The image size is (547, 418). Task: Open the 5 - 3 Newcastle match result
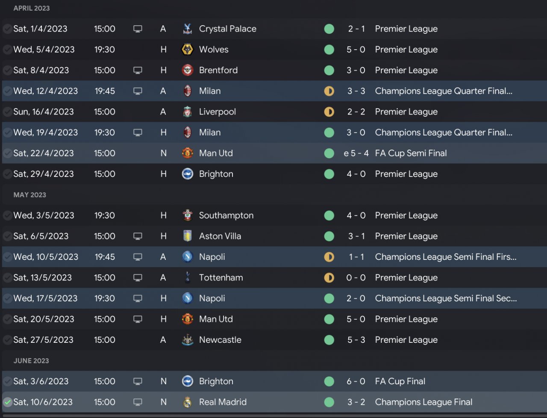(356, 340)
